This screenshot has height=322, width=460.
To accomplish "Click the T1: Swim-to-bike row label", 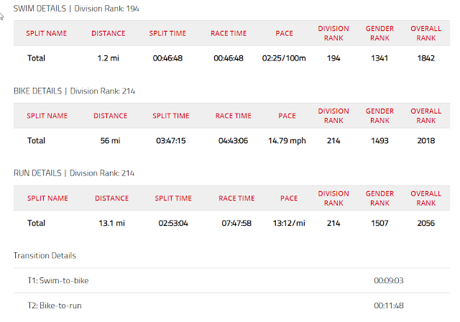I will [58, 280].
